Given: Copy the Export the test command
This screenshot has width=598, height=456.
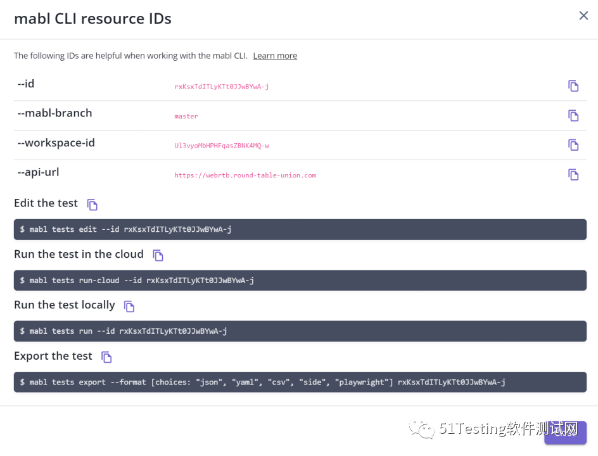Looking at the screenshot, I should [106, 357].
